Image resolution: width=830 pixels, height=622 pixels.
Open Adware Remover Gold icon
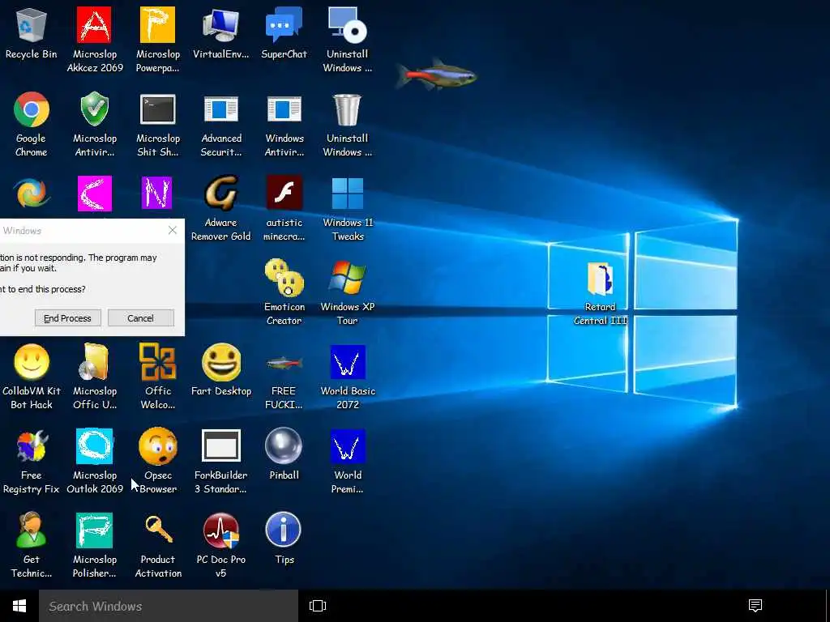coord(220,193)
